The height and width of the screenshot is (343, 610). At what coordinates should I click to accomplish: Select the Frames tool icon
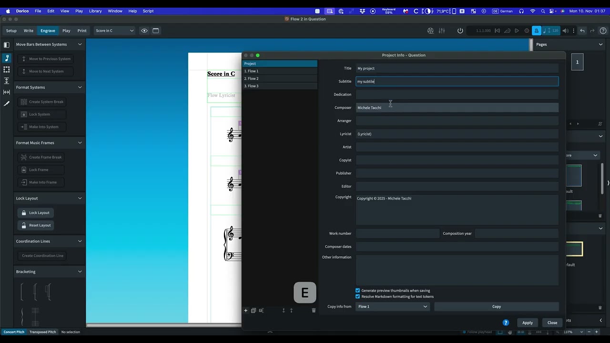click(7, 70)
